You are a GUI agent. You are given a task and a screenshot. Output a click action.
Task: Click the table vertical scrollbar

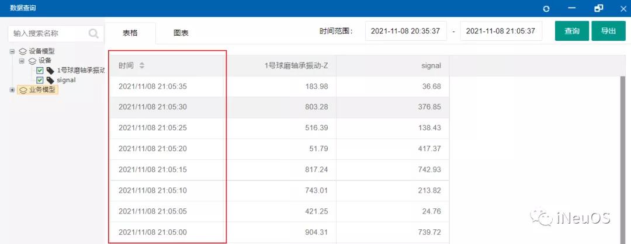[623, 160]
